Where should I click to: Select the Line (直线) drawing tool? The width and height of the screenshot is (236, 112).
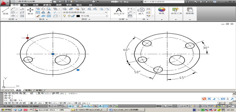coord(5,11)
